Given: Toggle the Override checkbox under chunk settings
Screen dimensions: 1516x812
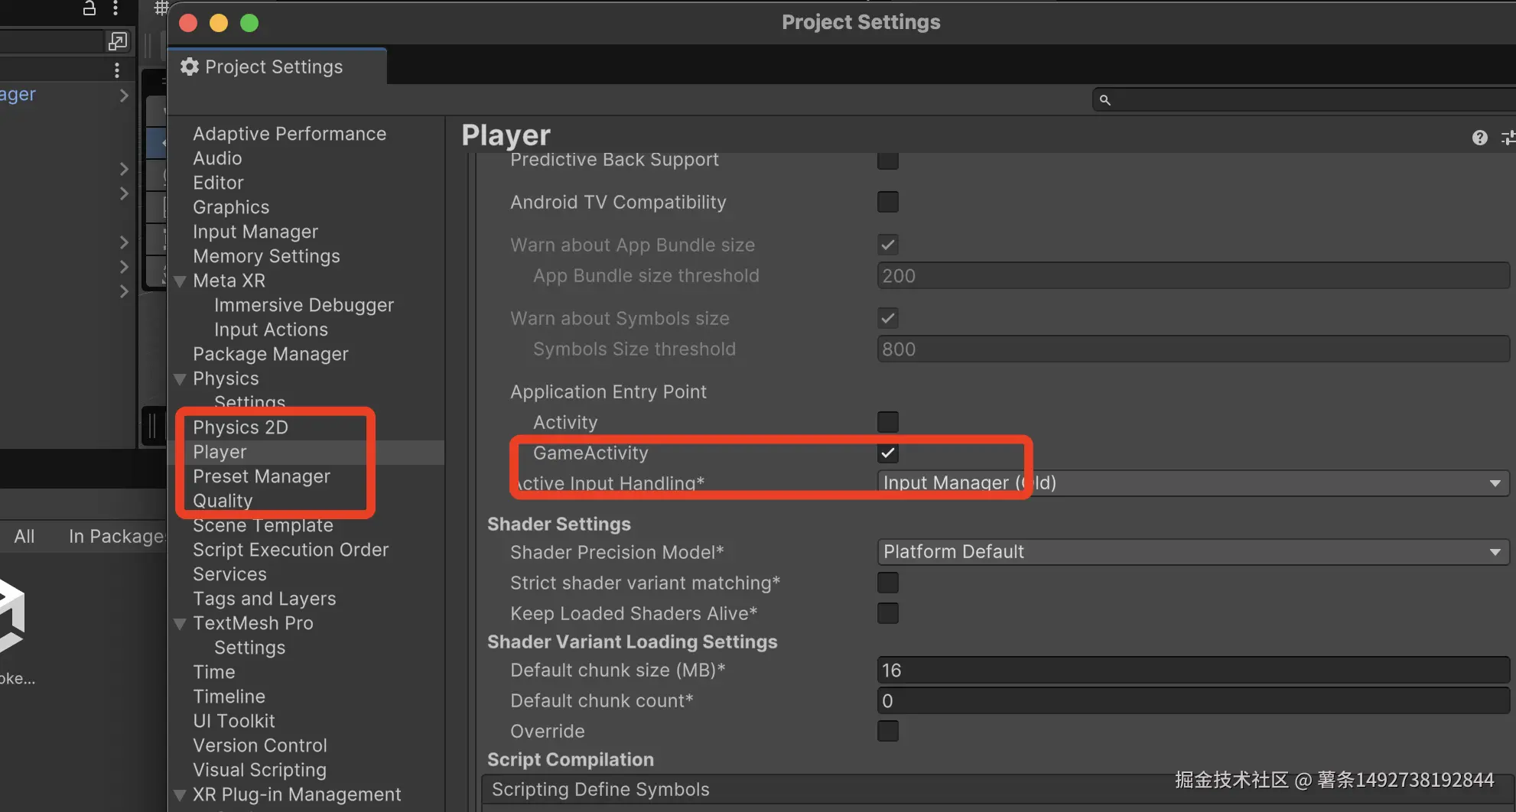Looking at the screenshot, I should click(888, 731).
